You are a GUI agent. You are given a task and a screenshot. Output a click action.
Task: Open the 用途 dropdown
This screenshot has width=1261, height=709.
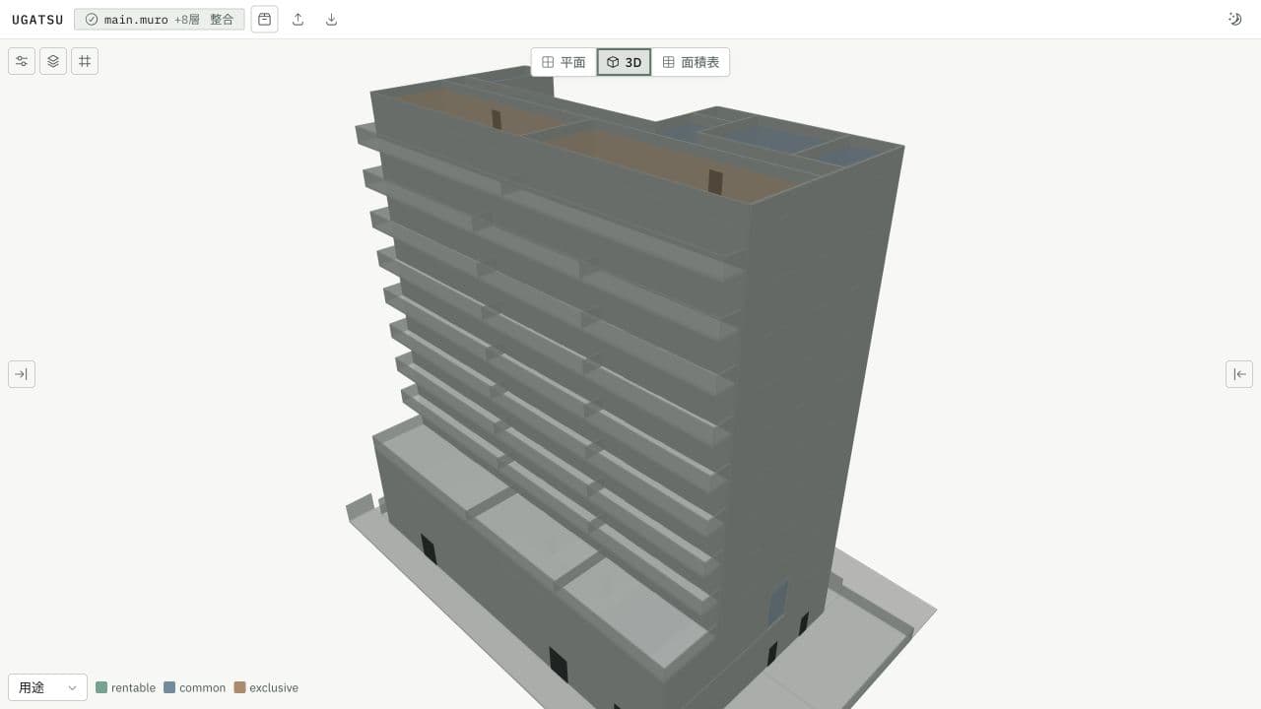tap(47, 687)
